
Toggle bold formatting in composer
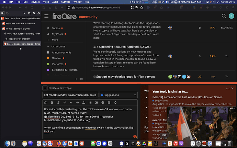52,103
